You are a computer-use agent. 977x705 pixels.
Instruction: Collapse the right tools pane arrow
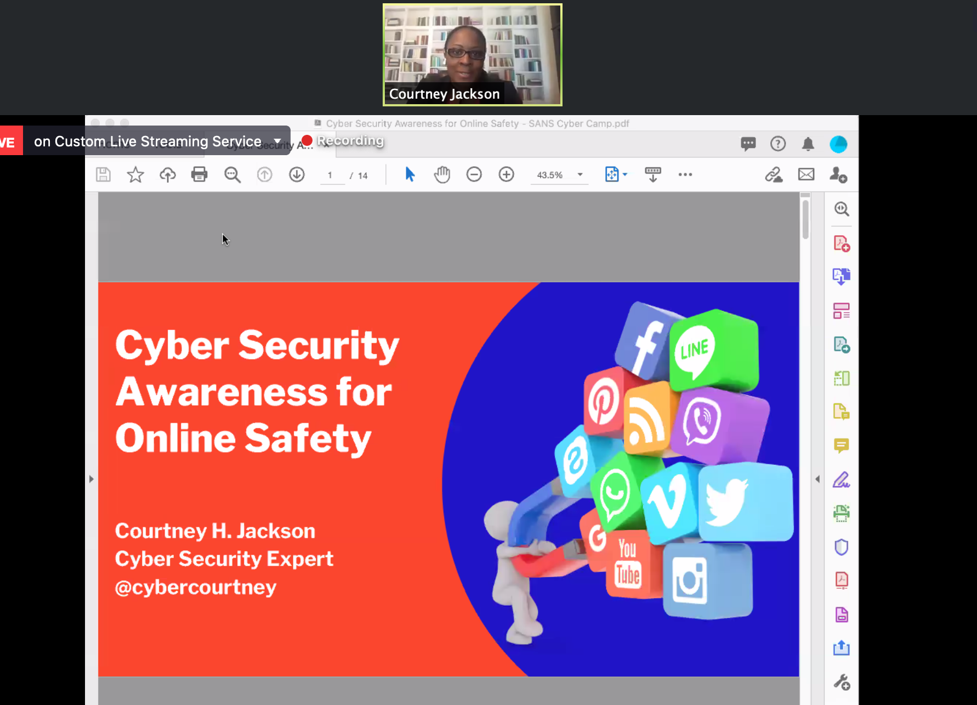click(x=817, y=479)
